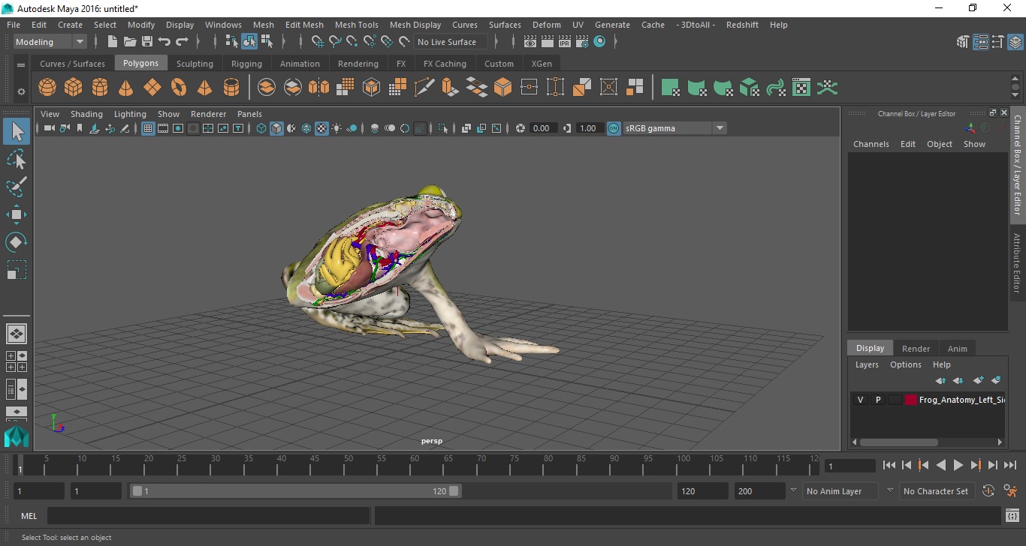Click the time range slider bar
Image resolution: width=1026 pixels, height=546 pixels.
click(x=296, y=491)
